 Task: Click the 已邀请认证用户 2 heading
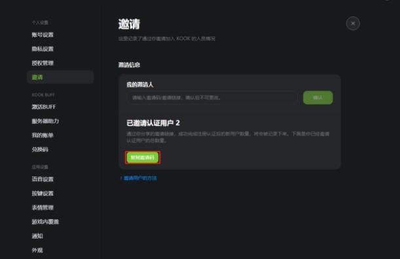pyautogui.click(x=153, y=123)
